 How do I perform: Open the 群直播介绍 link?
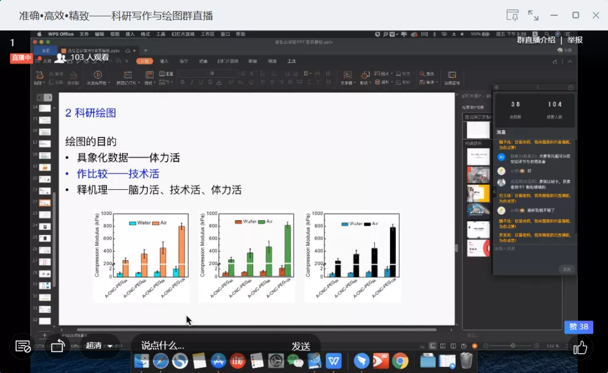(x=535, y=40)
